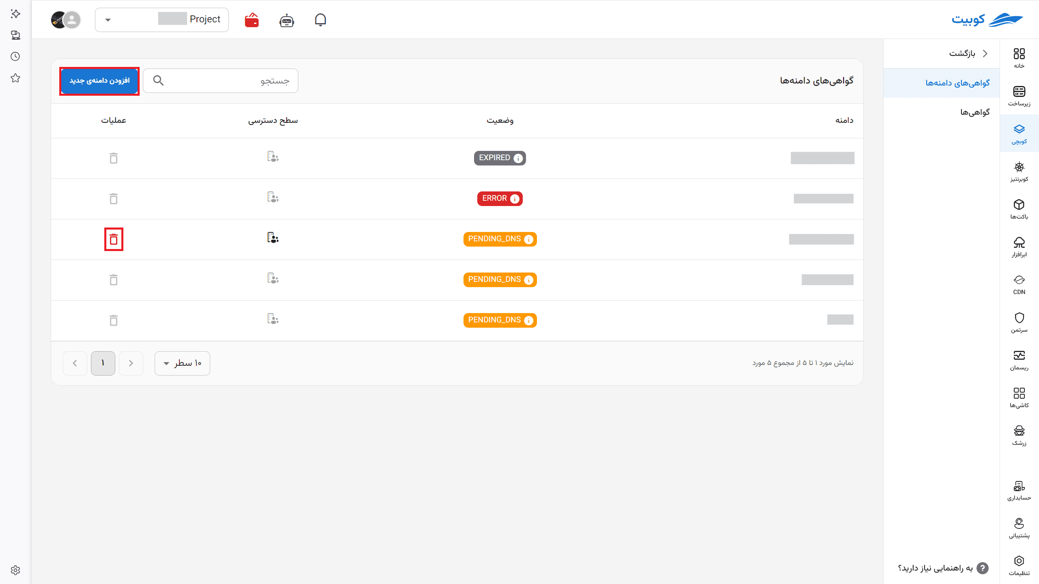Select گواهی‌های دامنه‌ها menu item
Viewport: 1039px width, 584px height.
[942, 83]
